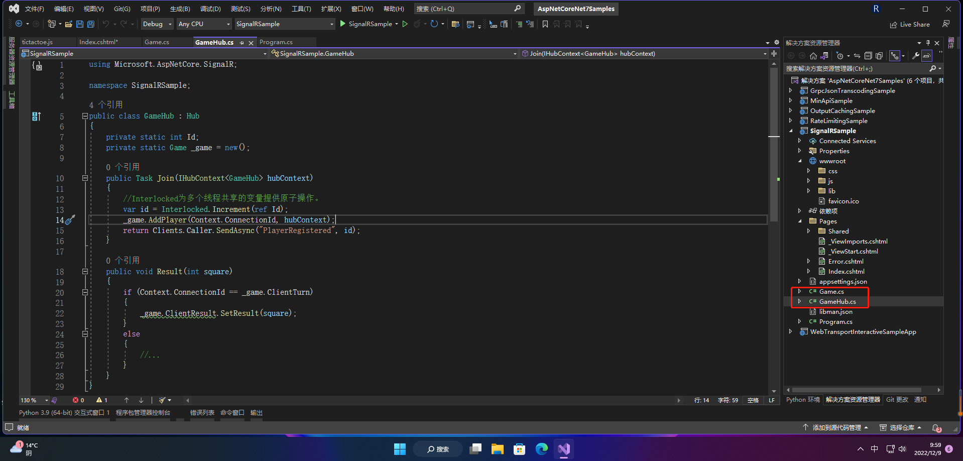The height and width of the screenshot is (461, 963).
Task: Open the 输出 panel tab
Action: [257, 413]
